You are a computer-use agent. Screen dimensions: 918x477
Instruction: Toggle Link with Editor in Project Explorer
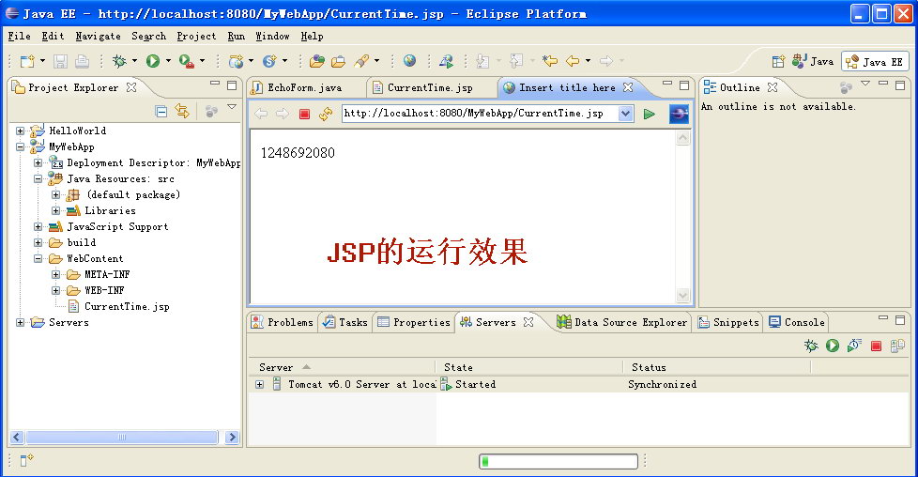click(183, 111)
